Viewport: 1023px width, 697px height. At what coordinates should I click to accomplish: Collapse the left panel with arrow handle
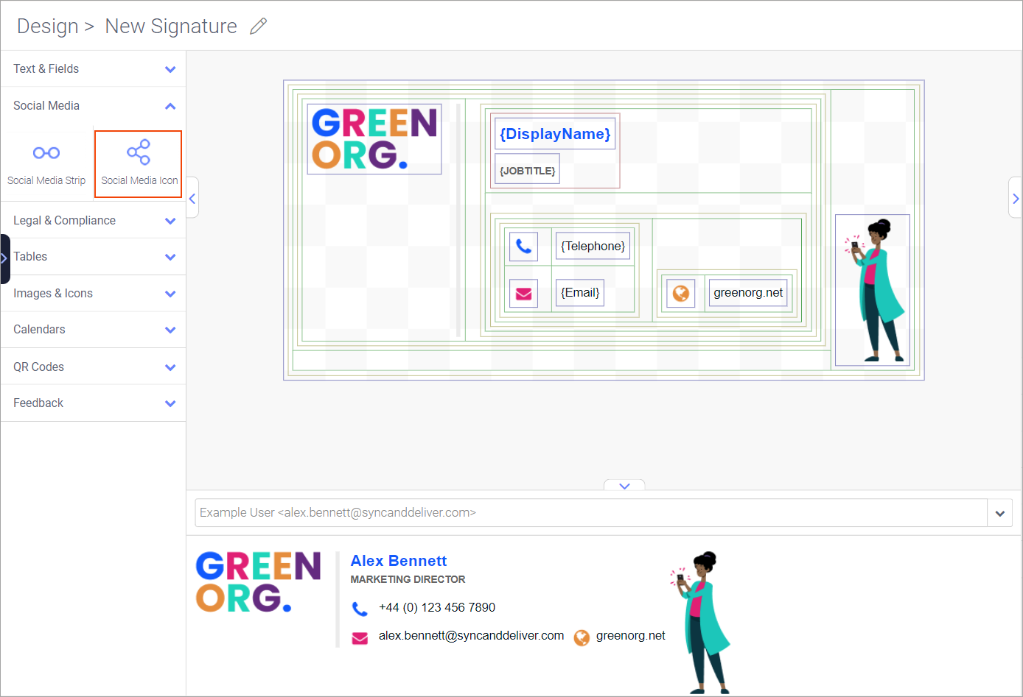click(192, 198)
